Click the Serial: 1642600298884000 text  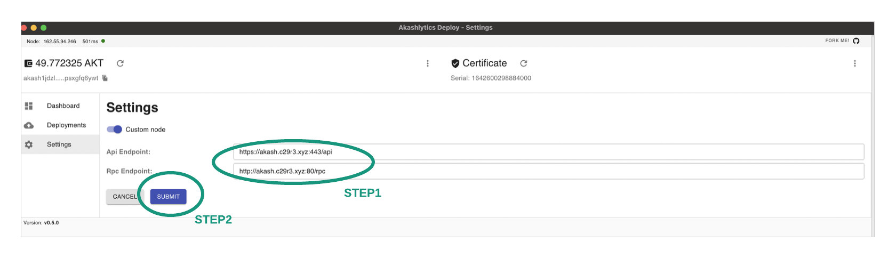(491, 78)
